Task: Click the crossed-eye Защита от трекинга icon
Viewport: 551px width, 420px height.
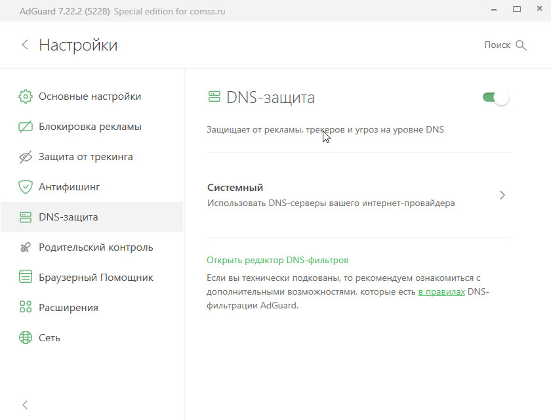Action: pyautogui.click(x=26, y=157)
